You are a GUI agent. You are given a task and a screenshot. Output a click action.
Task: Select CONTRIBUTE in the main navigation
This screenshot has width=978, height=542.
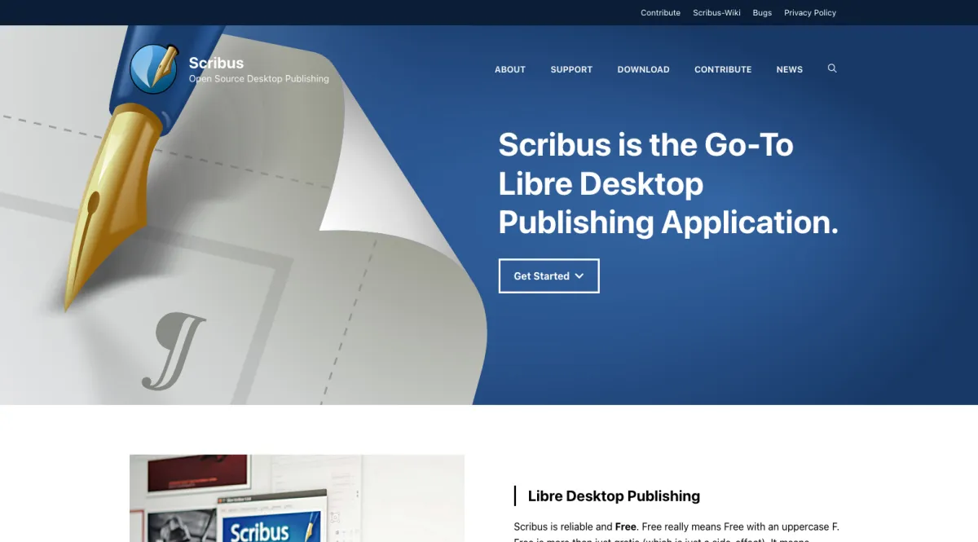pyautogui.click(x=723, y=69)
